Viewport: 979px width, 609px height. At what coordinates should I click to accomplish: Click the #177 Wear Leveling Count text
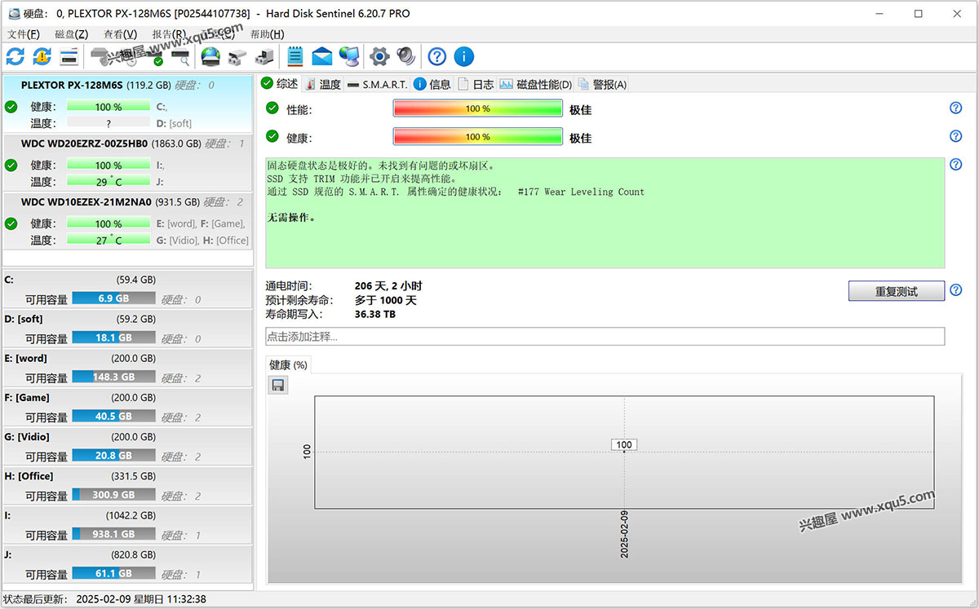pyautogui.click(x=581, y=192)
